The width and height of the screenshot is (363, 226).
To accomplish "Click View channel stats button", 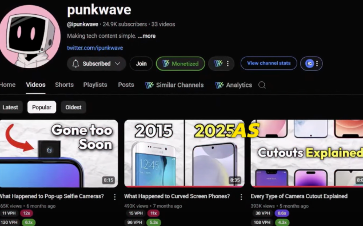I will [269, 63].
